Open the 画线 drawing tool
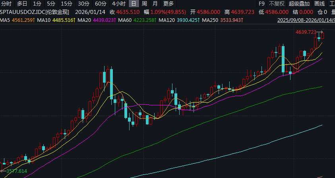Viewport: 335px width, 178px height. (320, 4)
